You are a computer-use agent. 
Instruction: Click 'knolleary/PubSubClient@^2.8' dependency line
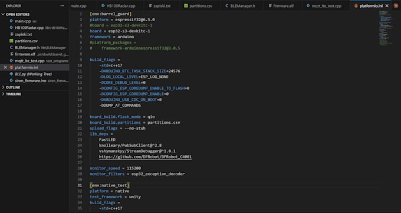pos(130,145)
